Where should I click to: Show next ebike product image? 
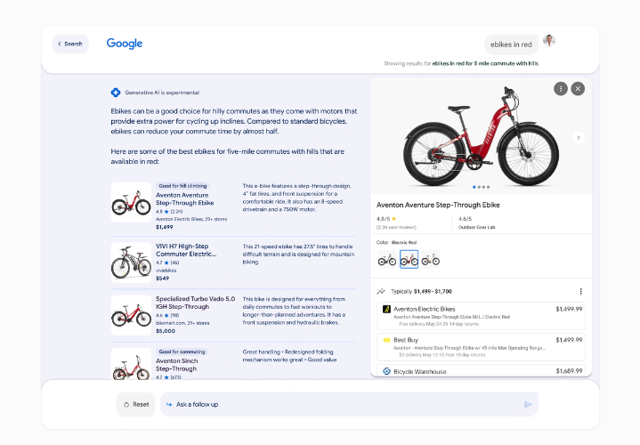(578, 138)
